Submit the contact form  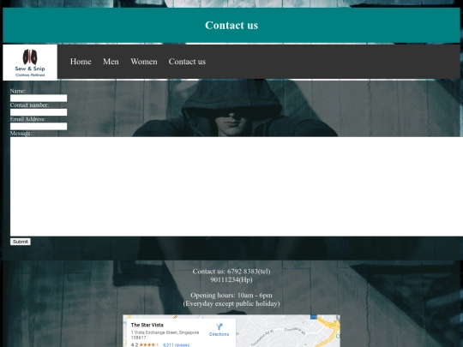tap(21, 242)
